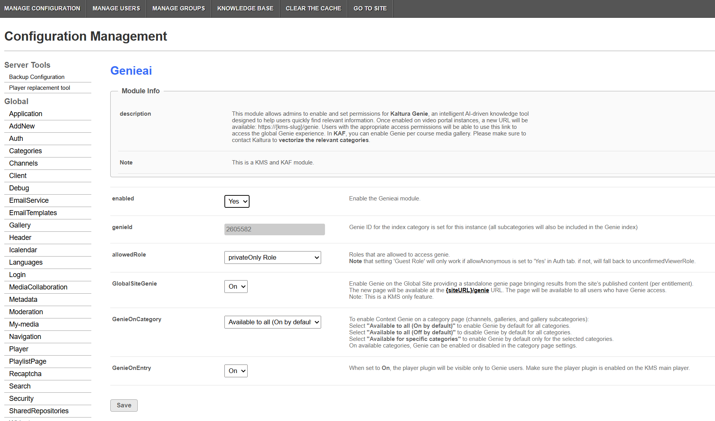Open Search module settings
The width and height of the screenshot is (715, 421).
pyautogui.click(x=20, y=386)
